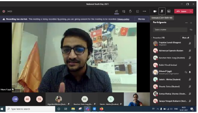Click the Share content icon
Image resolution: width=198 pixels, height=113 pixels.
coord(169,11)
